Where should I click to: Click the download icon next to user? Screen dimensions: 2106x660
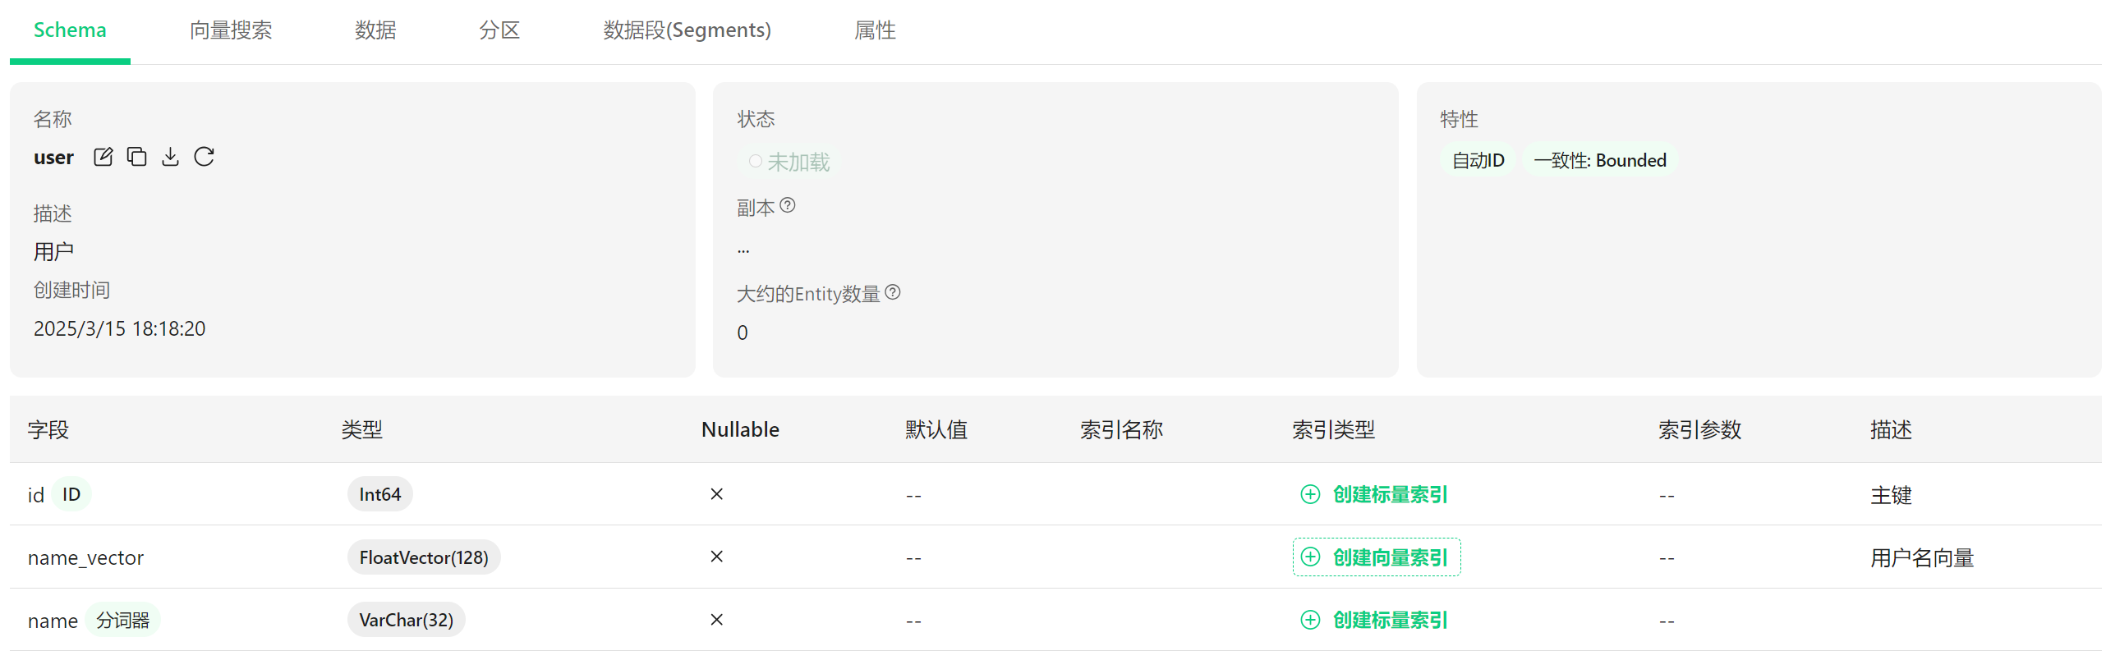(x=170, y=157)
